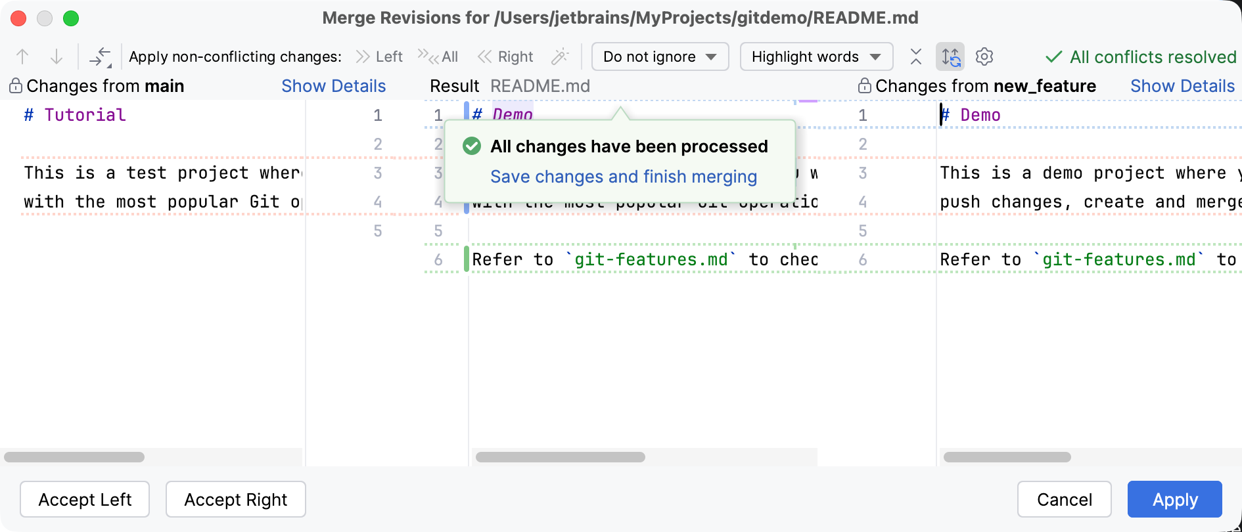Go to previous difference arrow
Screen dimensions: 1242x532
(22, 57)
